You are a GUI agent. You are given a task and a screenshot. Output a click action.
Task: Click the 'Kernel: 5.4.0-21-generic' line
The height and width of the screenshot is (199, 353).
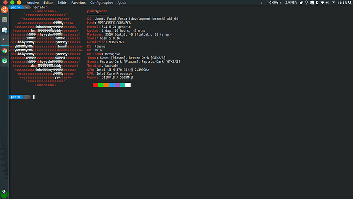(109, 27)
